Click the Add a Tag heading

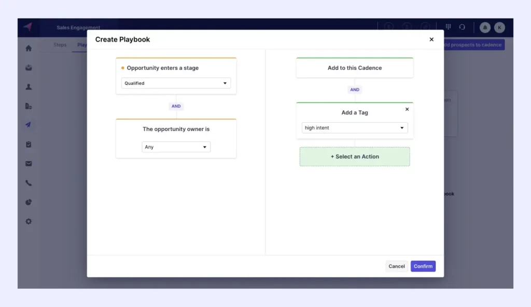(x=355, y=112)
